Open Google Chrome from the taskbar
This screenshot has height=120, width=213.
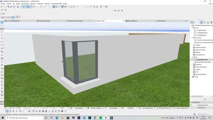[x=95, y=118]
